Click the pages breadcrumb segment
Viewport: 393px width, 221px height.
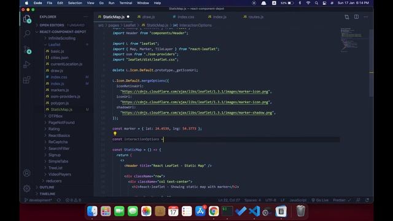(x=114, y=25)
